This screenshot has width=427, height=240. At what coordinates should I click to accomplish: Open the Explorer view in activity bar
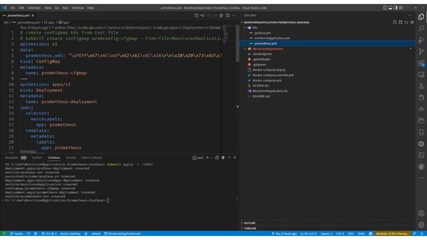[421, 17]
